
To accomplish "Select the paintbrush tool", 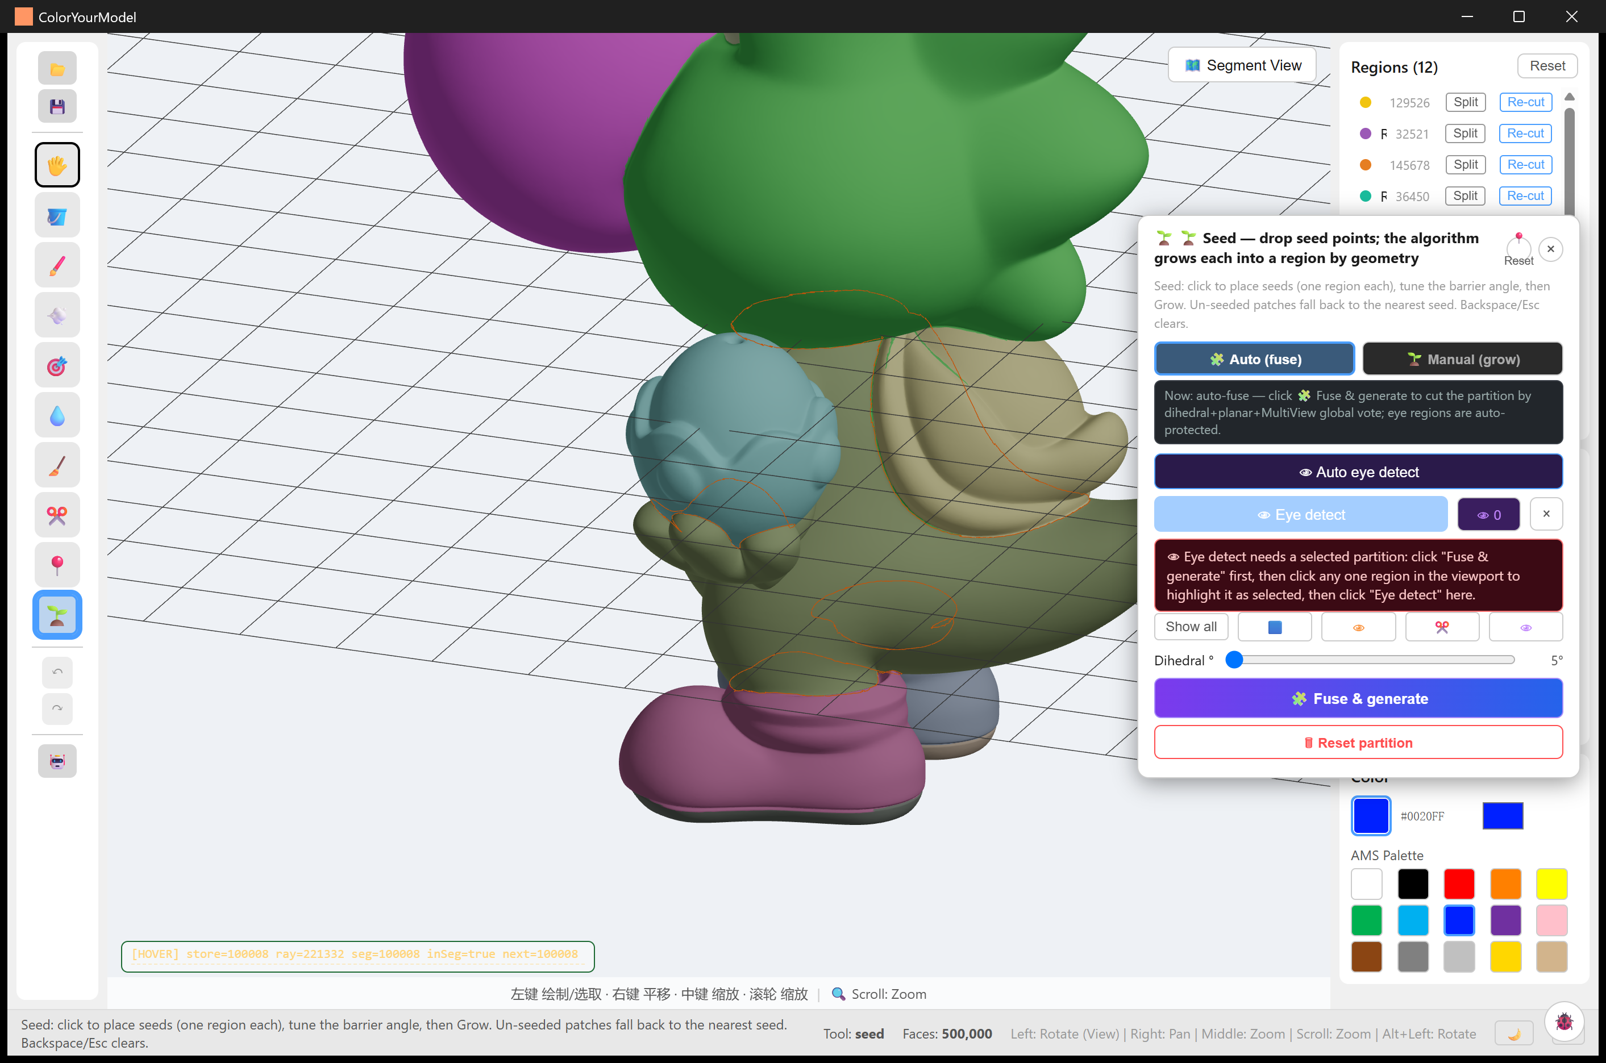I will (57, 265).
